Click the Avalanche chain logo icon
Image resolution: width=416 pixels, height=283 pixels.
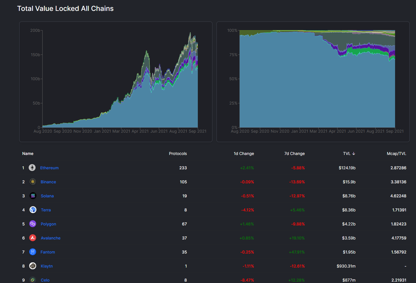tap(33, 238)
